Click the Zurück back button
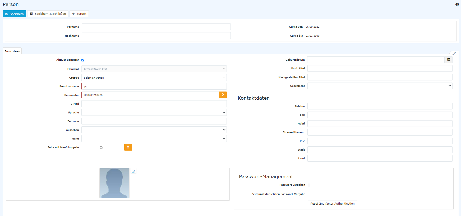 click(x=79, y=14)
